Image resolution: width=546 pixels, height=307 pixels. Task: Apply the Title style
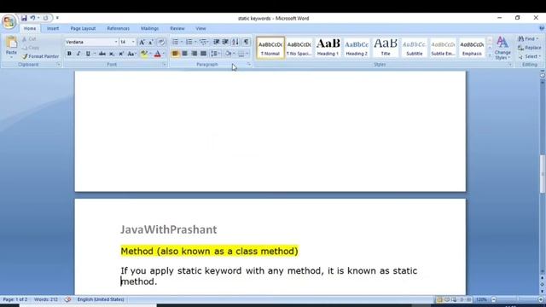[x=386, y=48]
